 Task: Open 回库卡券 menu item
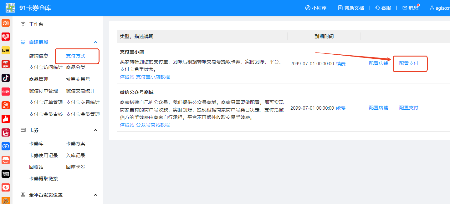(75, 167)
